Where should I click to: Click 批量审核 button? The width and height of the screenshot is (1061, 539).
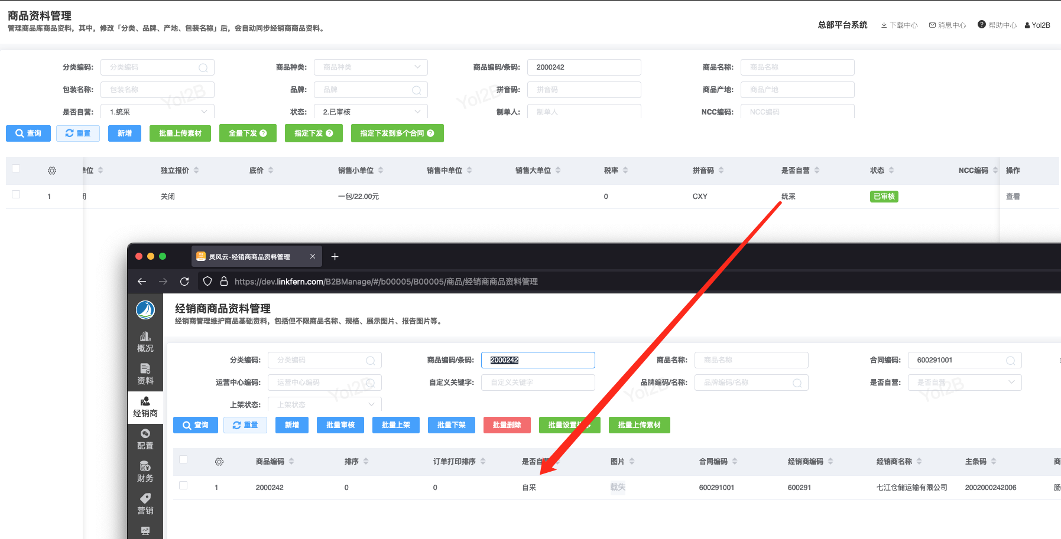pos(340,425)
